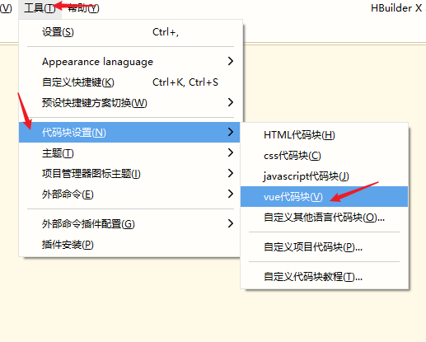Viewport: 426px width, 342px height.
Task: Expand Appearance lanaguage submenu arrow
Action: tap(231, 61)
